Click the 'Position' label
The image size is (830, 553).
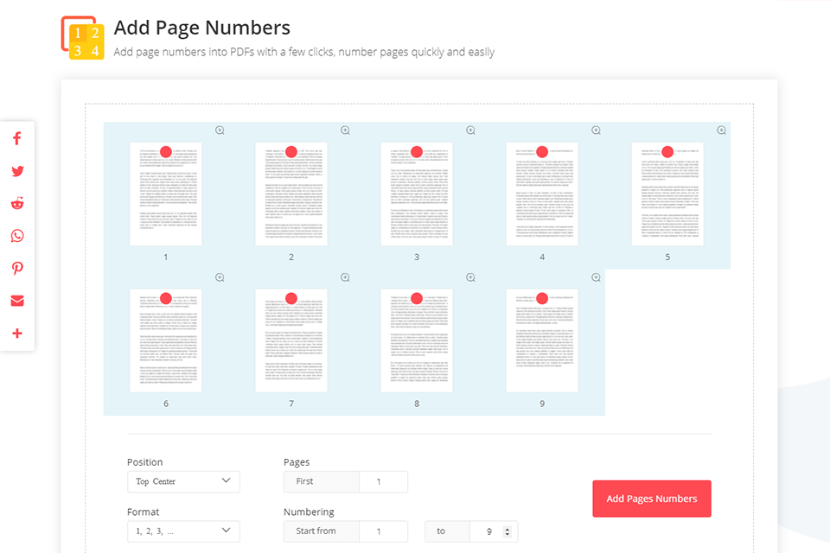point(145,462)
